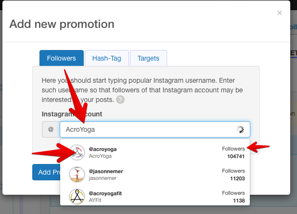Click the jasonnemer profile avatar
Screen dimensions: 297x214
pyautogui.click(x=77, y=175)
